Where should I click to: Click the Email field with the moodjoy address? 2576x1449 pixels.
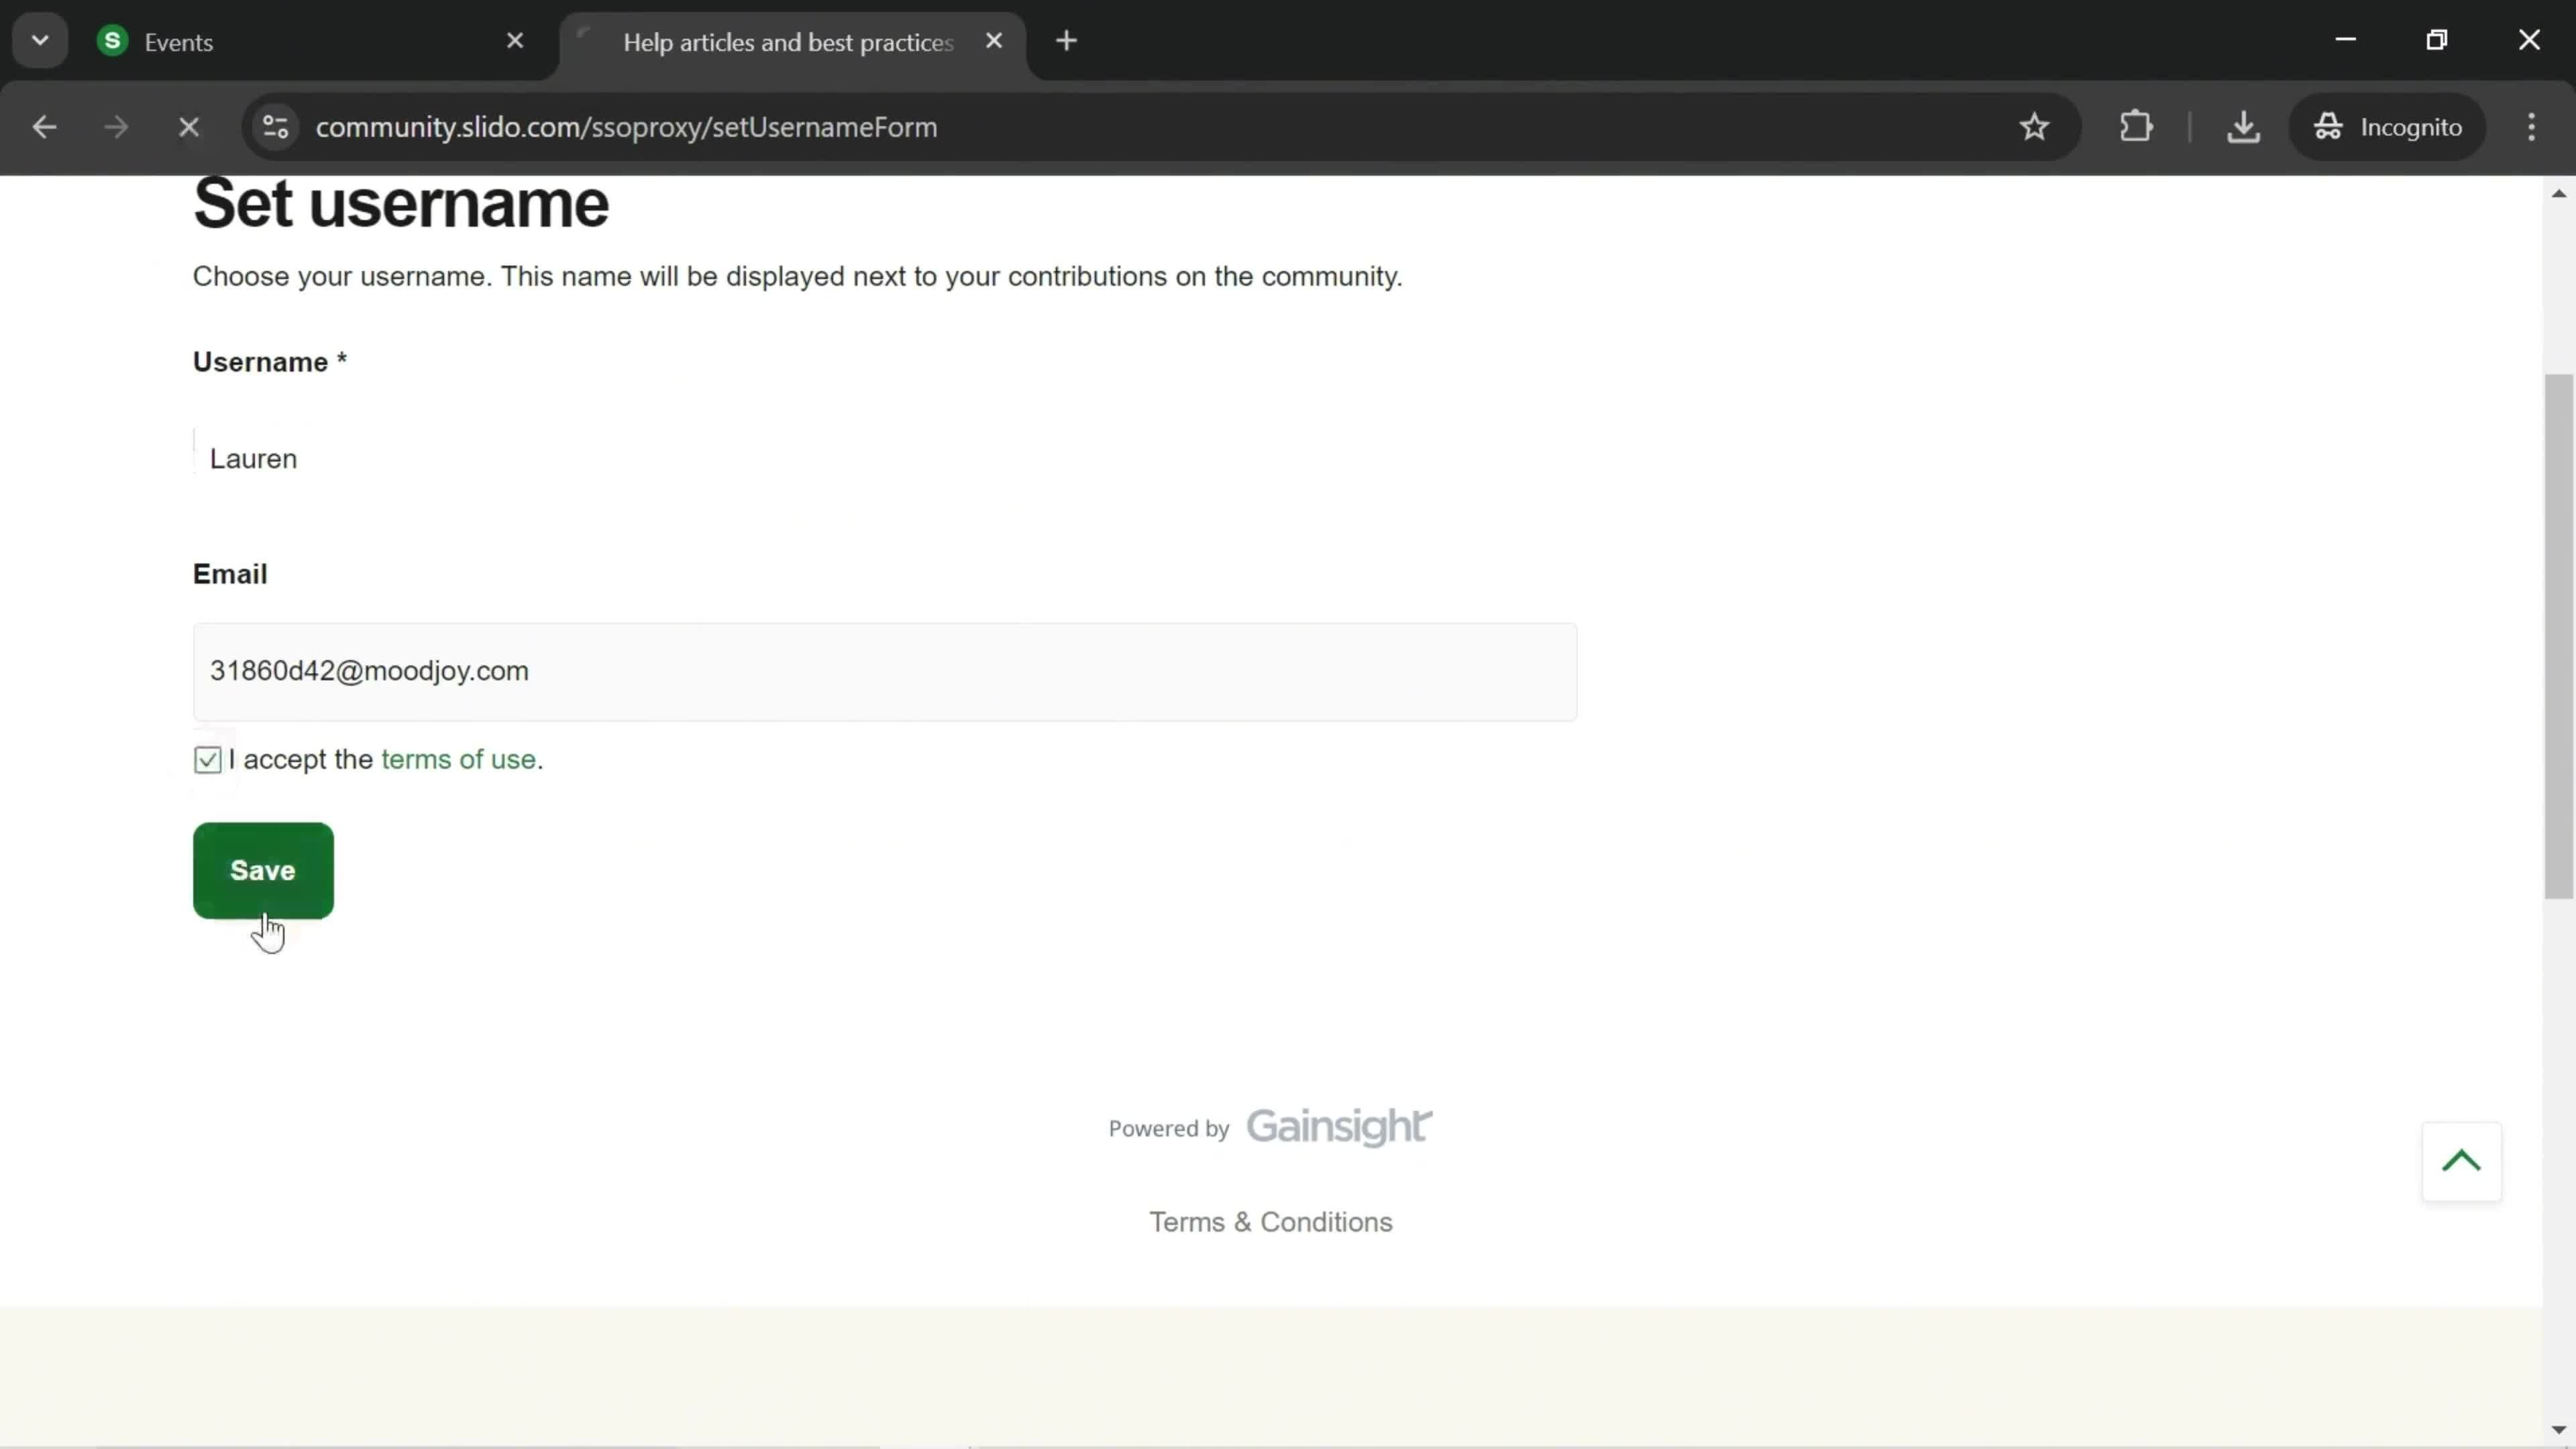click(x=885, y=671)
